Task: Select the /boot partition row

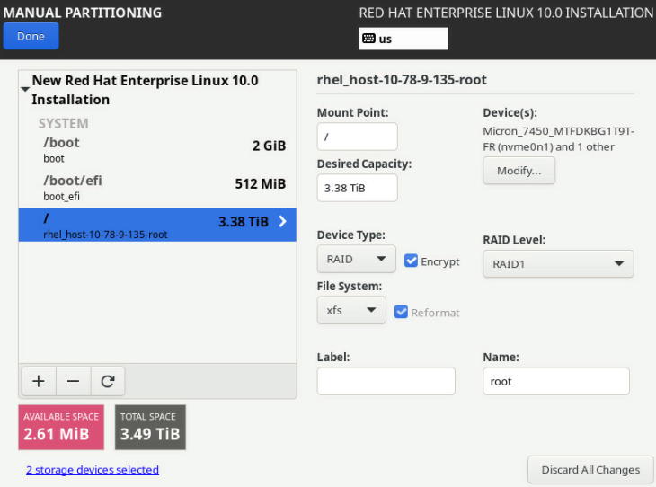Action: click(x=157, y=150)
